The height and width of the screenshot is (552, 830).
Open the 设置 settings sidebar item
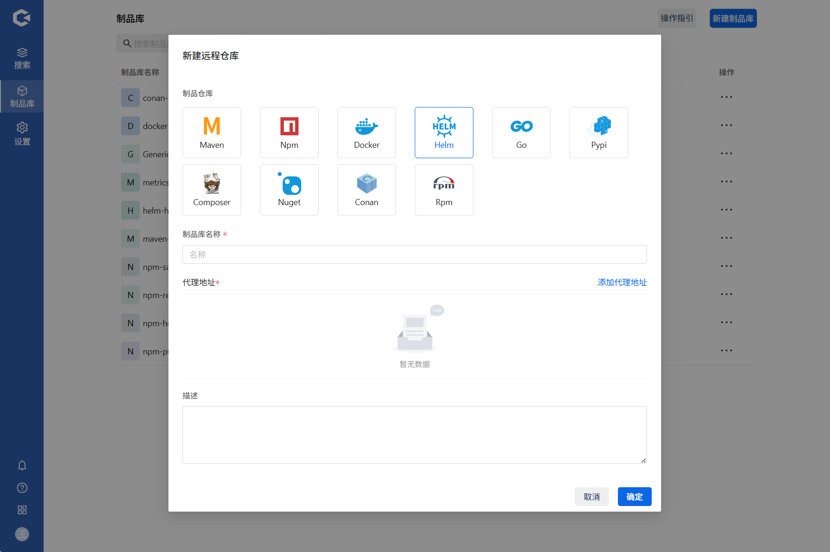[22, 134]
